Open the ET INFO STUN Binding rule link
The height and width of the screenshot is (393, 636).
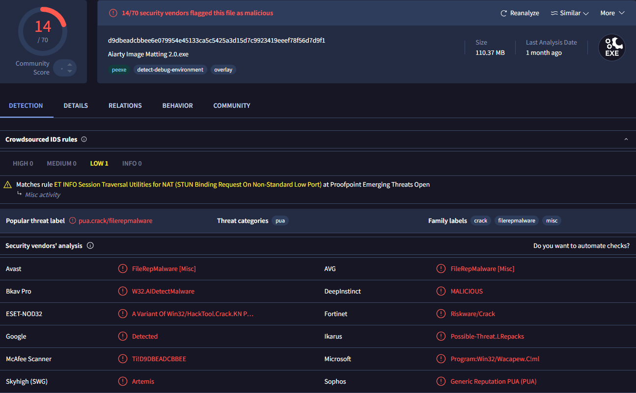tap(188, 185)
